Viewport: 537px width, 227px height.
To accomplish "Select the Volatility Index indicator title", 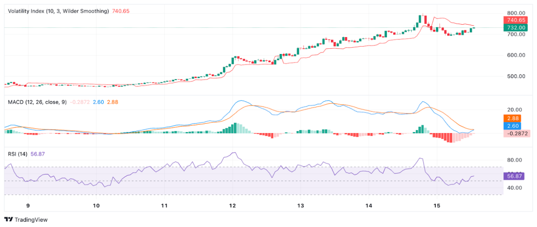I will click(57, 11).
